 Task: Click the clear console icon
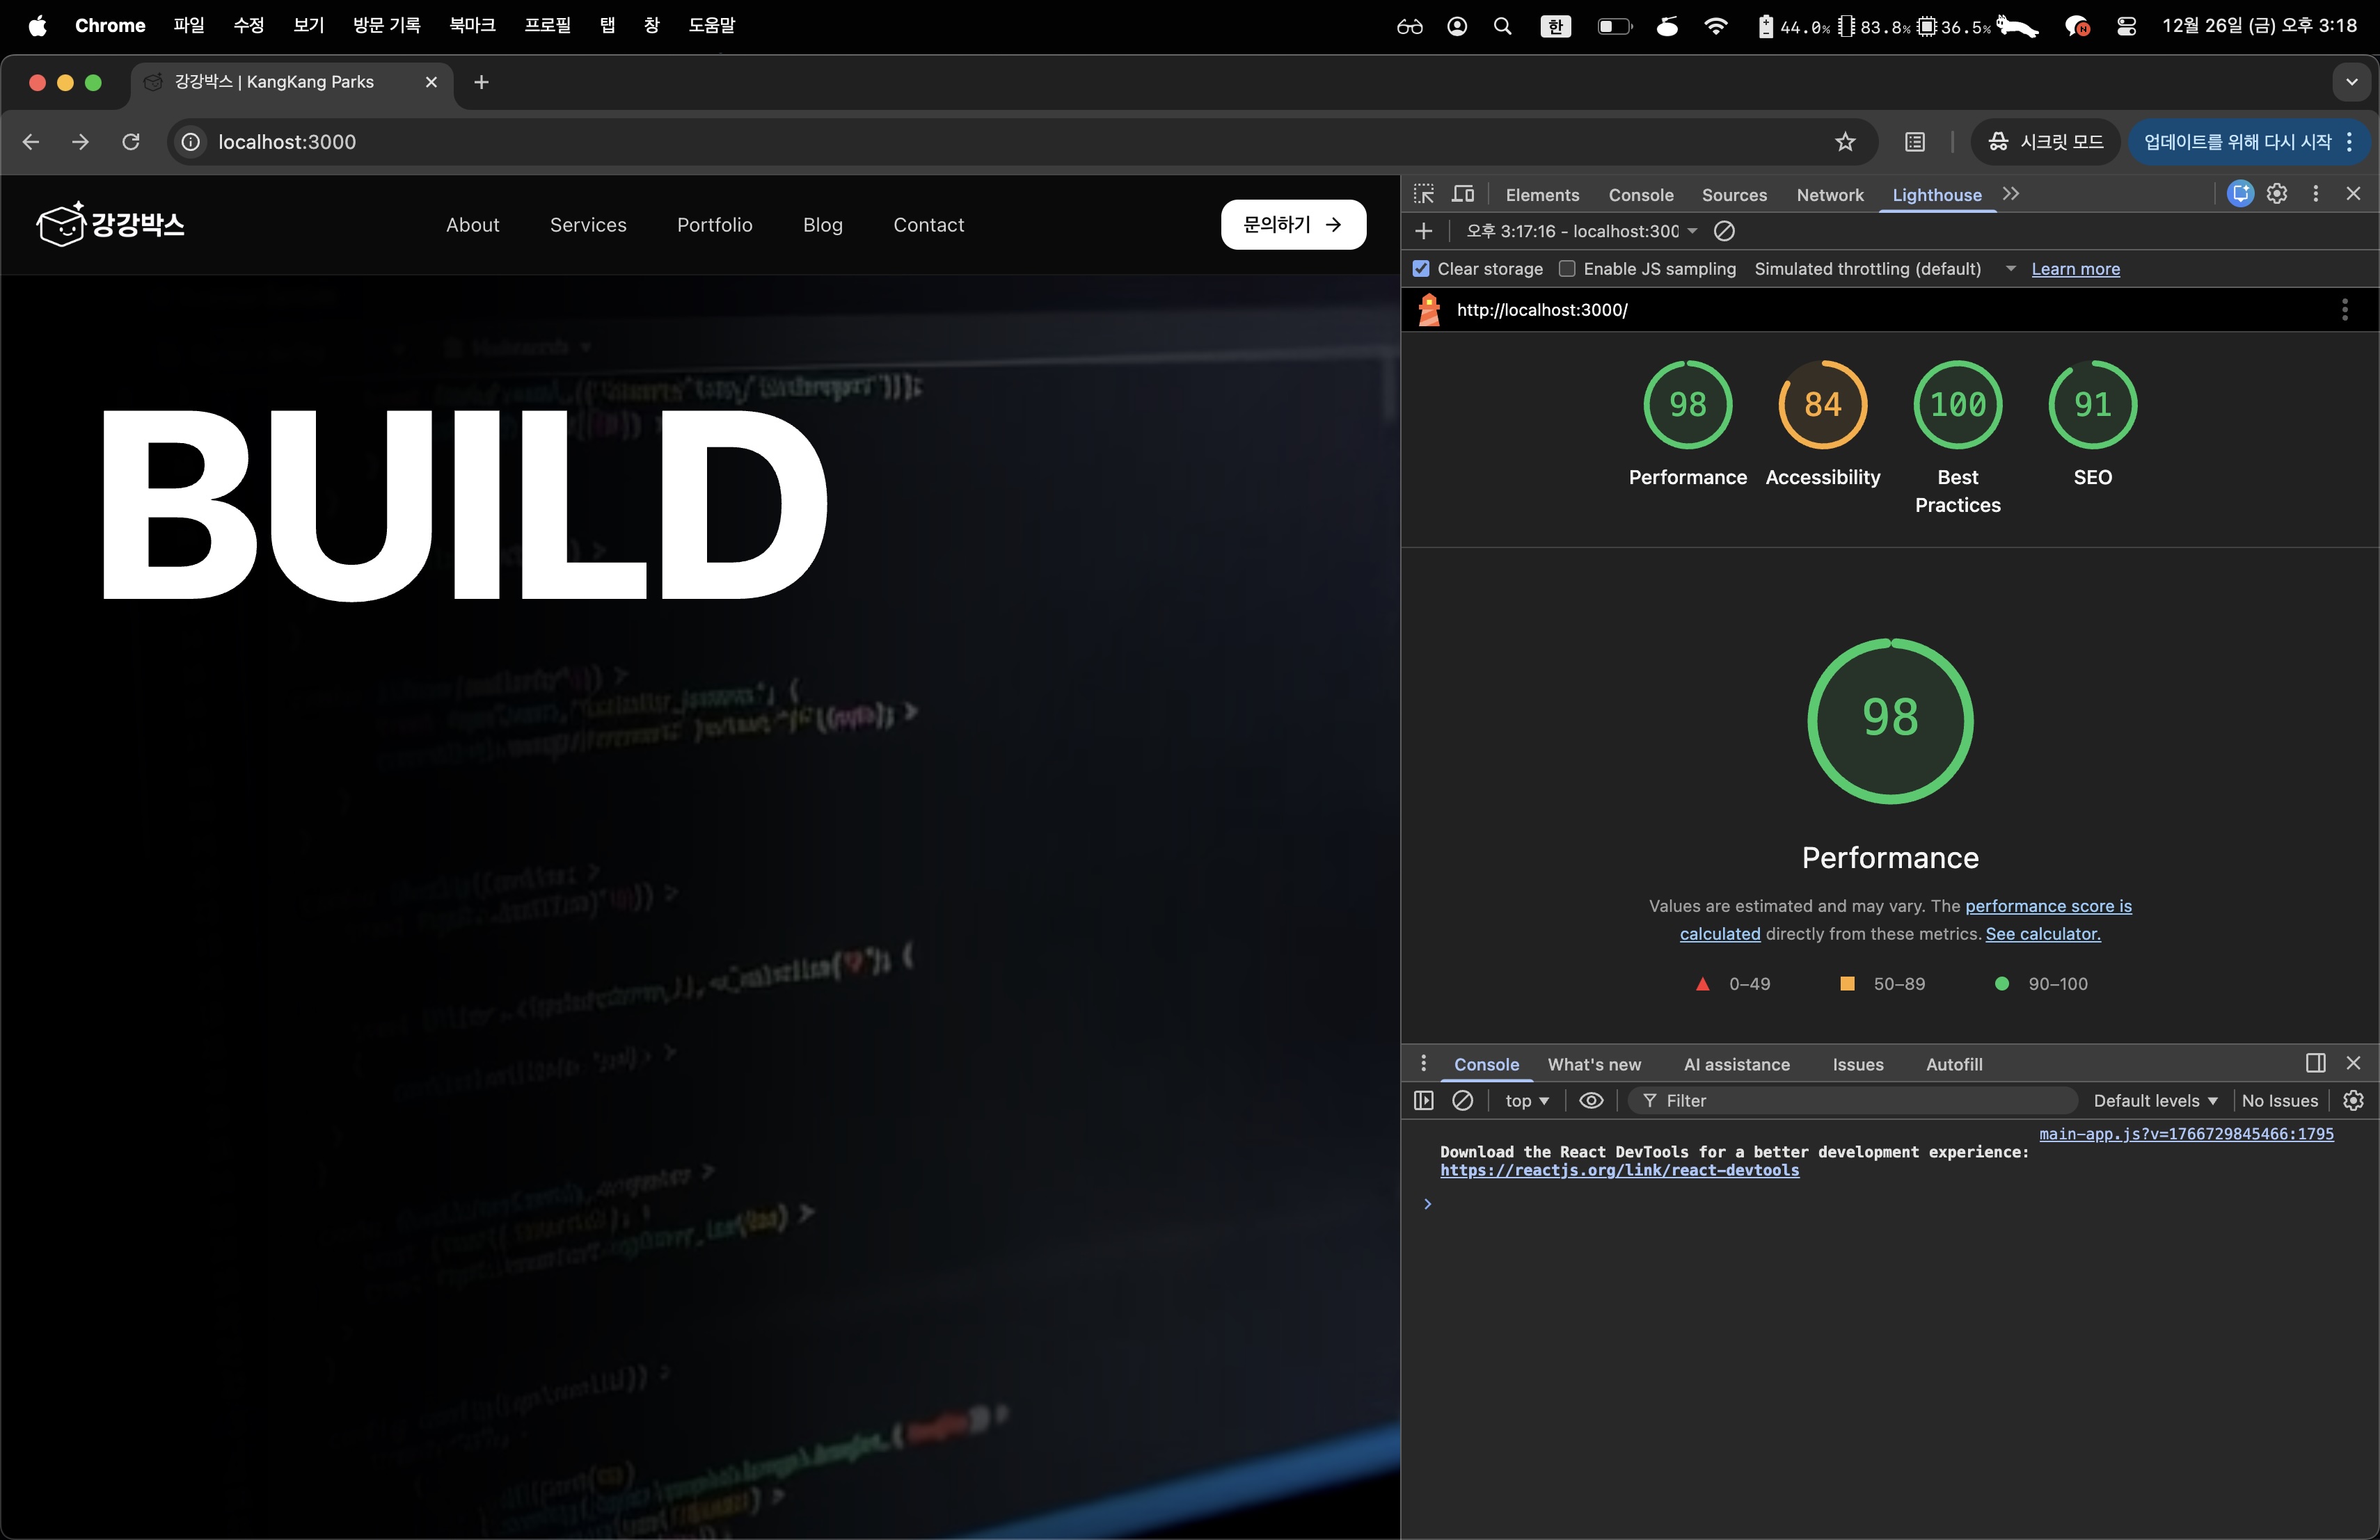(x=1462, y=1100)
